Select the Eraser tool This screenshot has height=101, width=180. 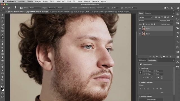tap(3, 51)
